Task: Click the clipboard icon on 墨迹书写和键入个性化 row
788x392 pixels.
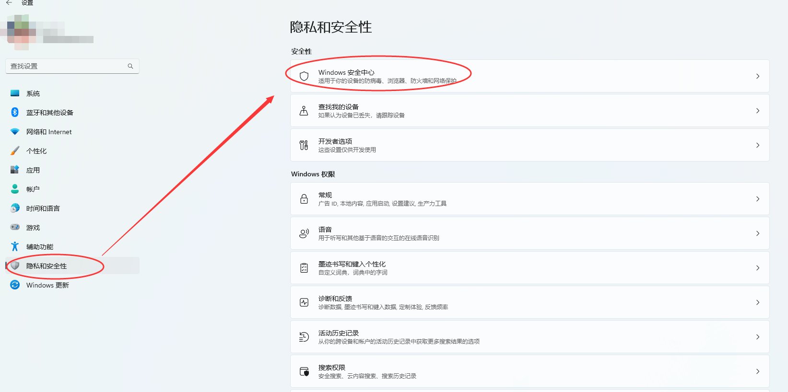Action: pyautogui.click(x=304, y=268)
